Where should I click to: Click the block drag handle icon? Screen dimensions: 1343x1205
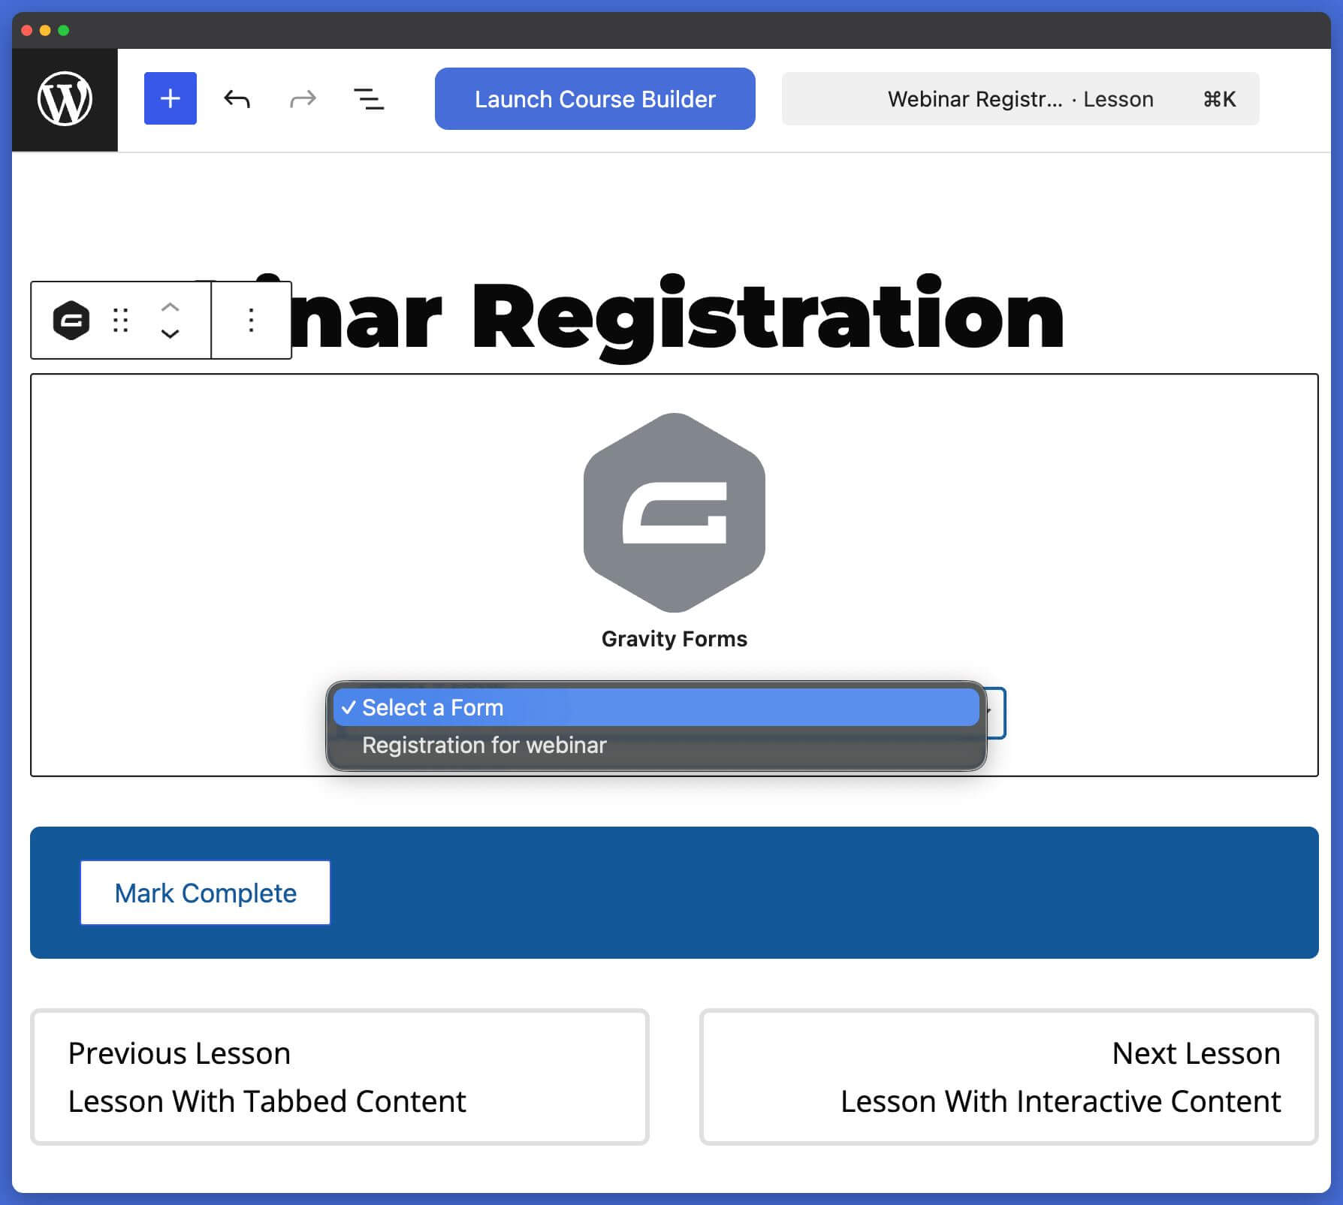point(120,321)
